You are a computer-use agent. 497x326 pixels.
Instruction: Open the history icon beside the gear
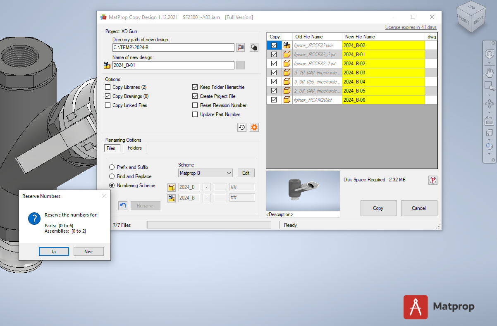coord(242,127)
